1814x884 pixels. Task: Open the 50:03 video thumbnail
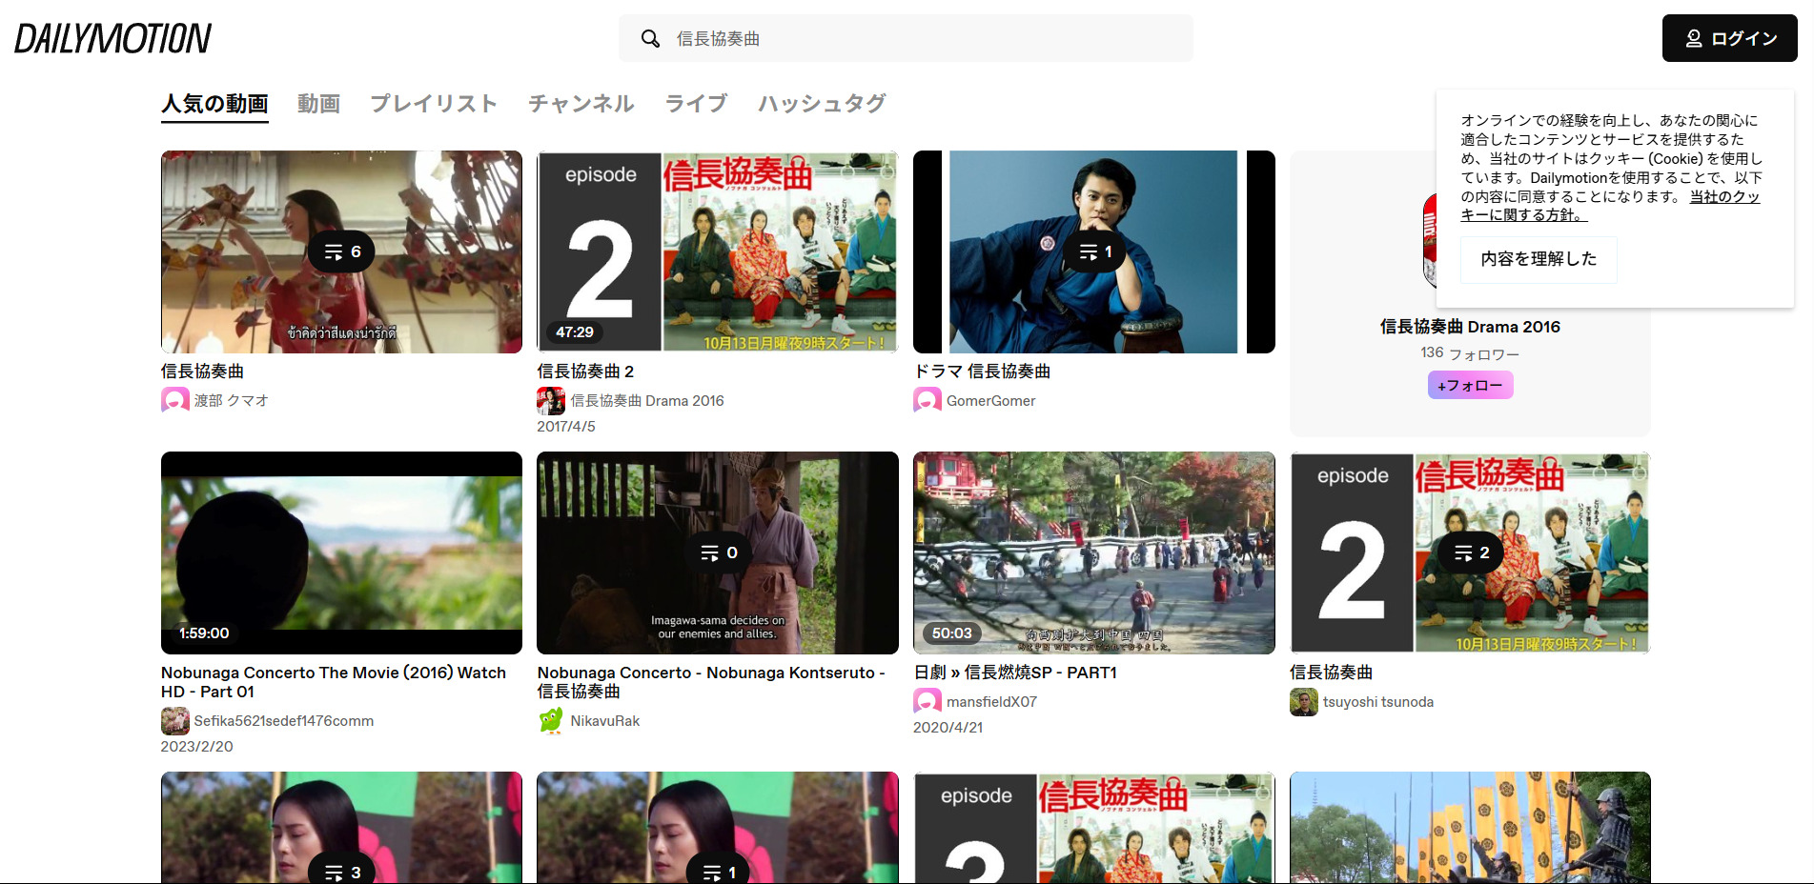click(x=1093, y=552)
